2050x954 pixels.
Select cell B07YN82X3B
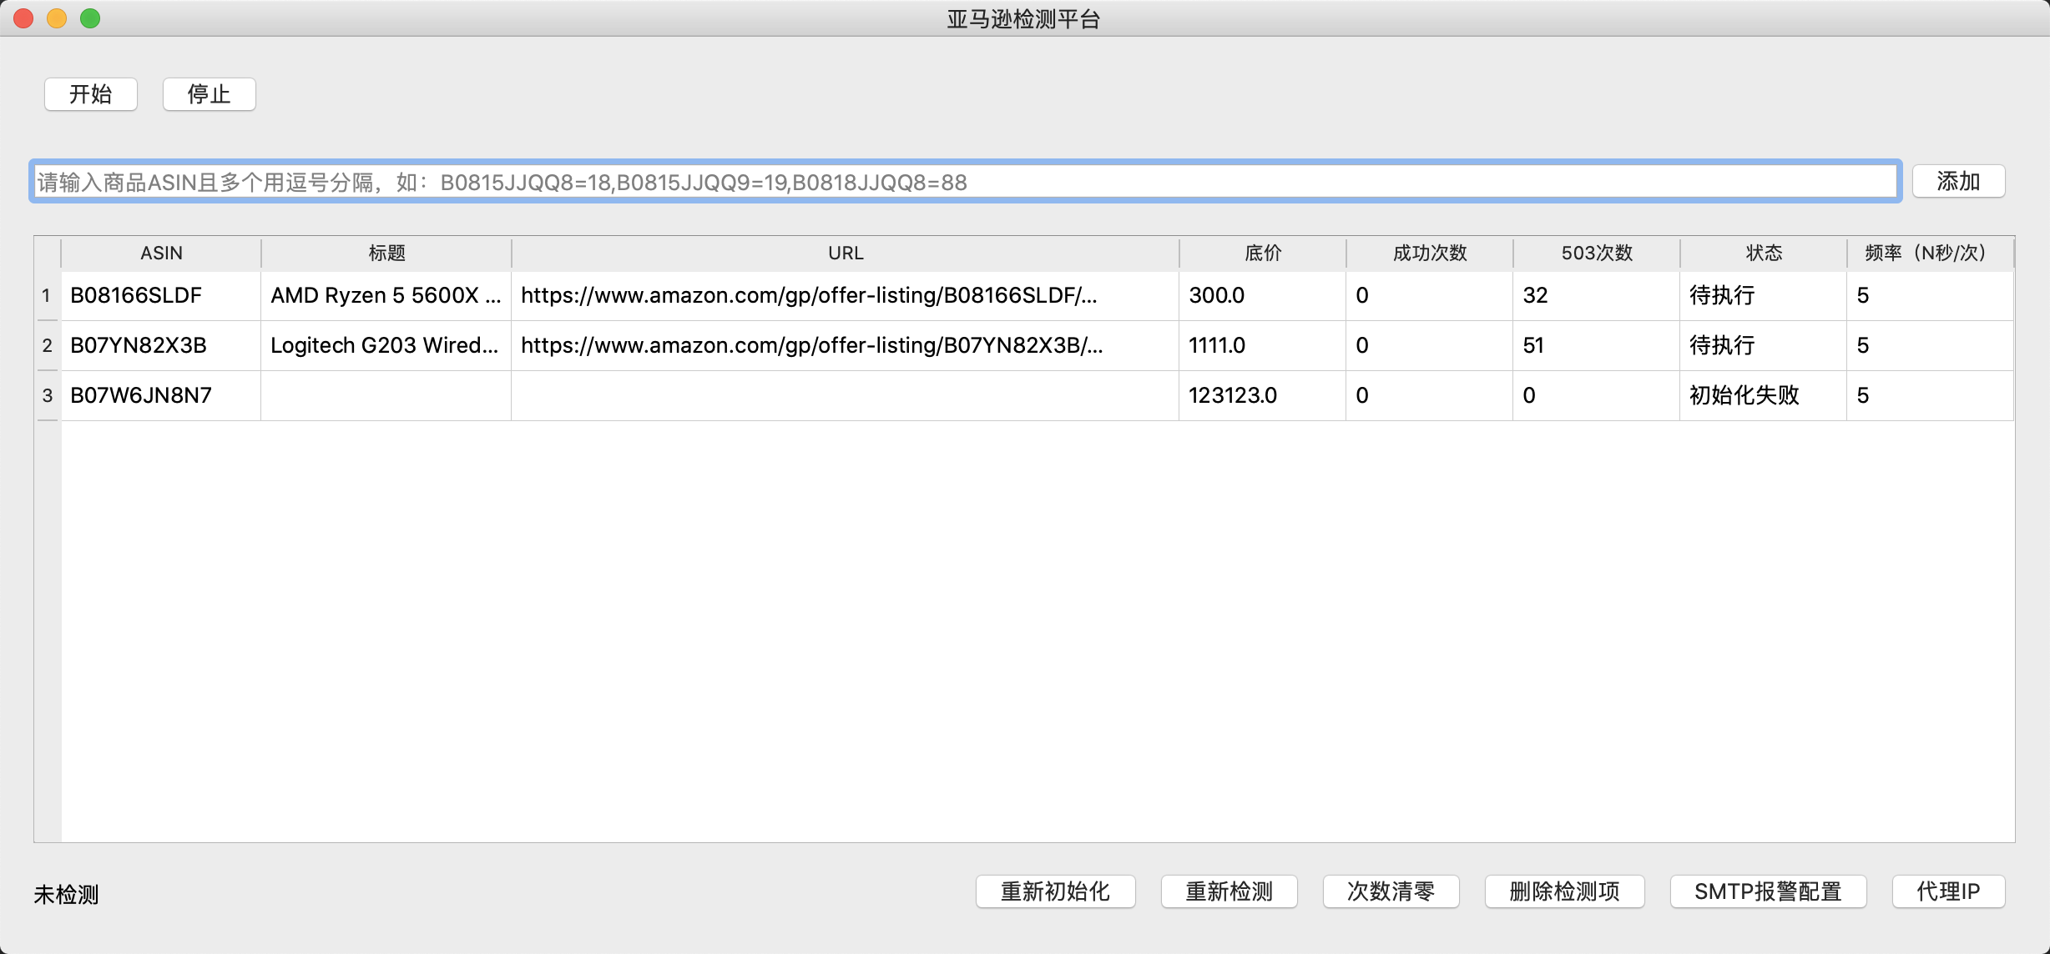(x=161, y=345)
